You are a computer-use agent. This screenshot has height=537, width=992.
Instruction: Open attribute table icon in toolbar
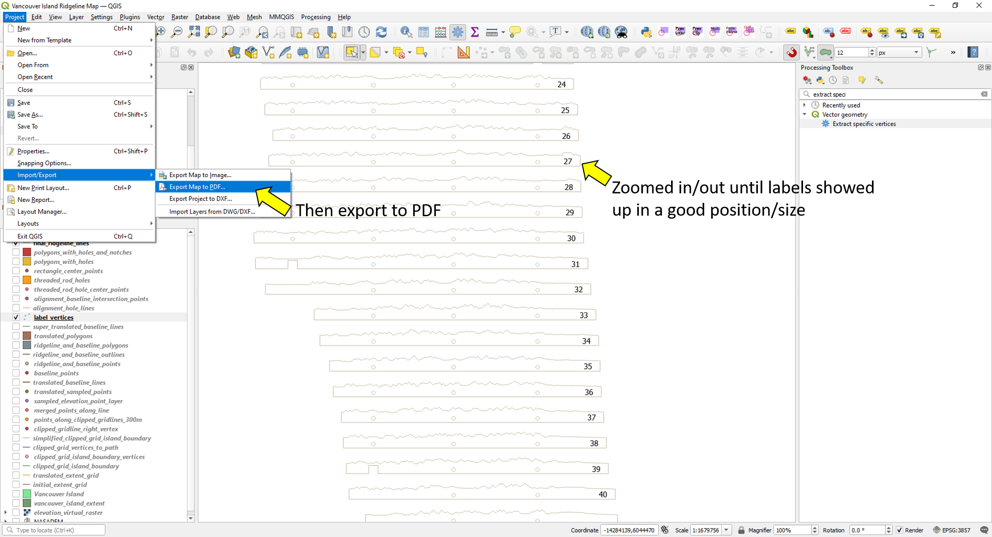(x=424, y=32)
